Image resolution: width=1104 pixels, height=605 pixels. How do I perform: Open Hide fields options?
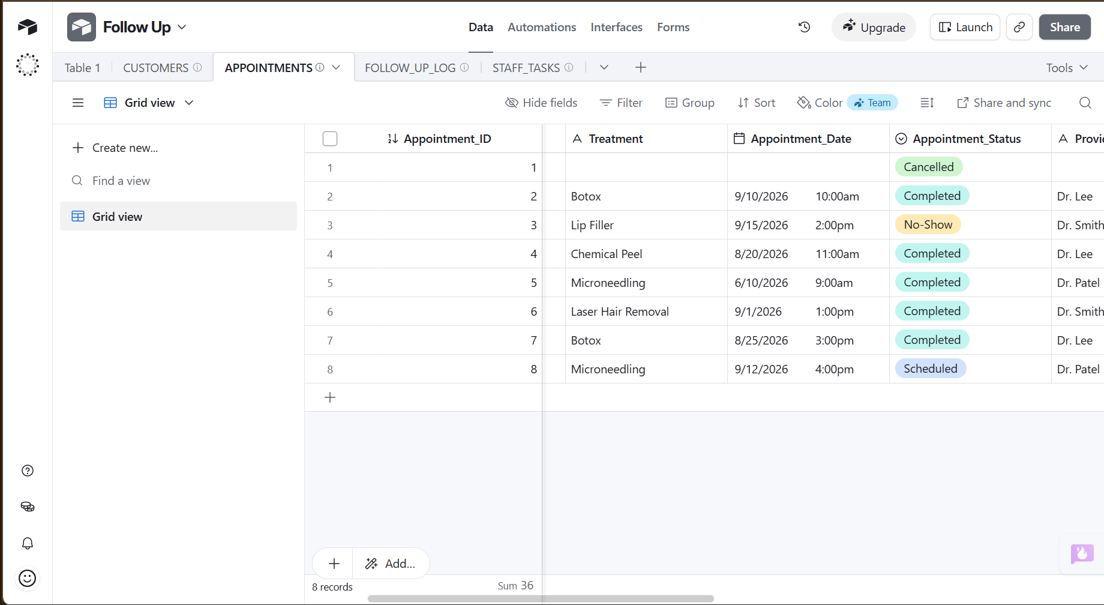click(541, 103)
